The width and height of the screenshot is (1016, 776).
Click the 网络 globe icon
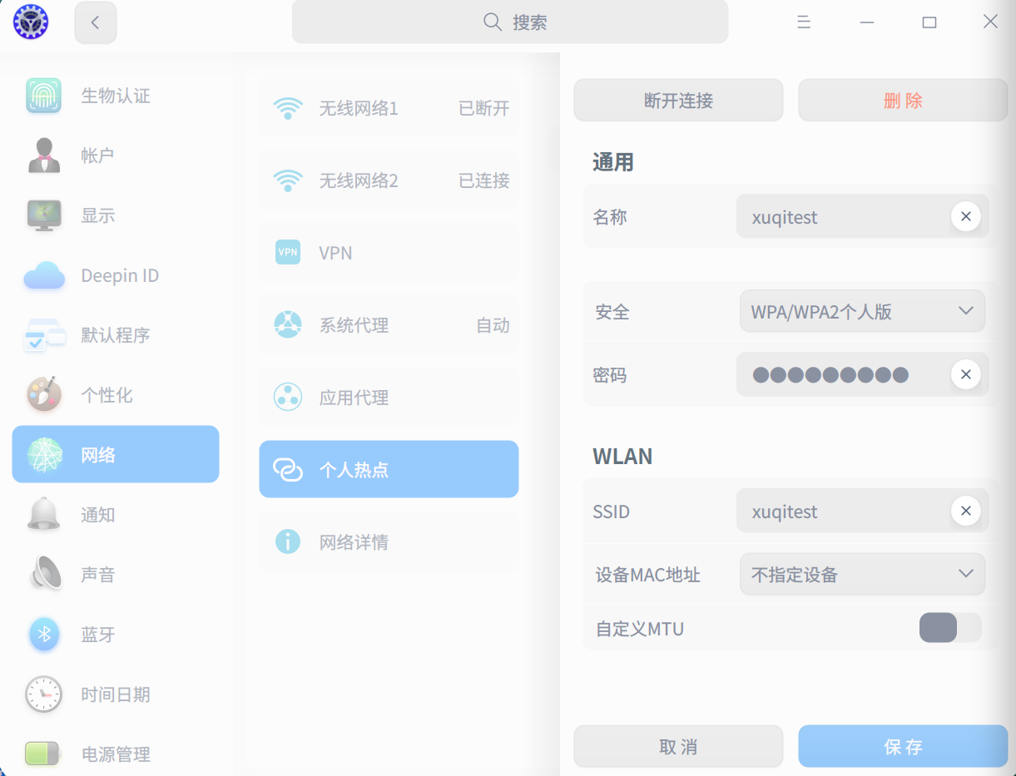click(x=44, y=455)
